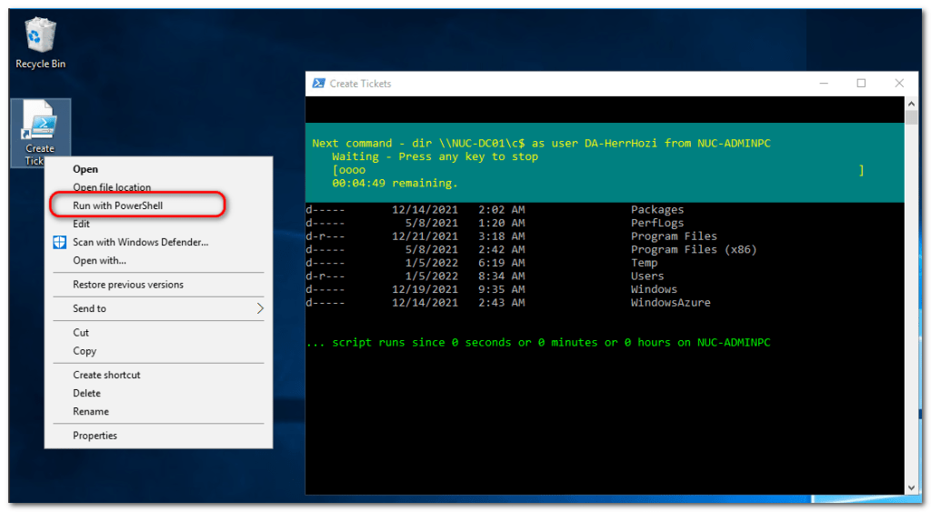Select Open in the context menu

click(x=85, y=169)
